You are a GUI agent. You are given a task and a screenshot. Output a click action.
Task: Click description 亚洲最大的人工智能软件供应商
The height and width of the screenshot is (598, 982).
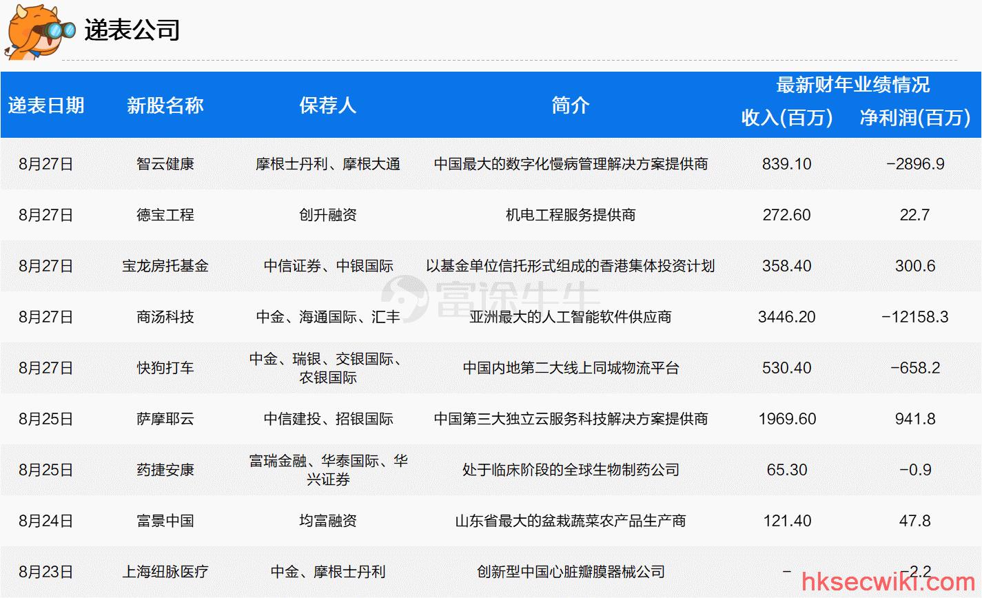pyautogui.click(x=571, y=317)
